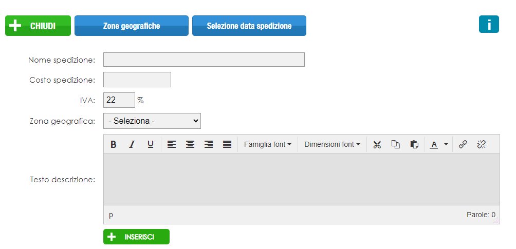Toggle bold formatting in editor toolbar
The image size is (516, 249).
click(114, 145)
